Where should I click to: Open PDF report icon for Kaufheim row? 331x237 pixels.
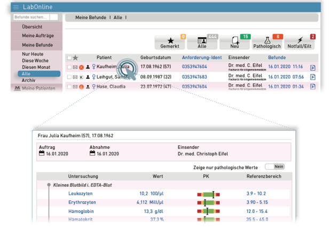click(313, 67)
